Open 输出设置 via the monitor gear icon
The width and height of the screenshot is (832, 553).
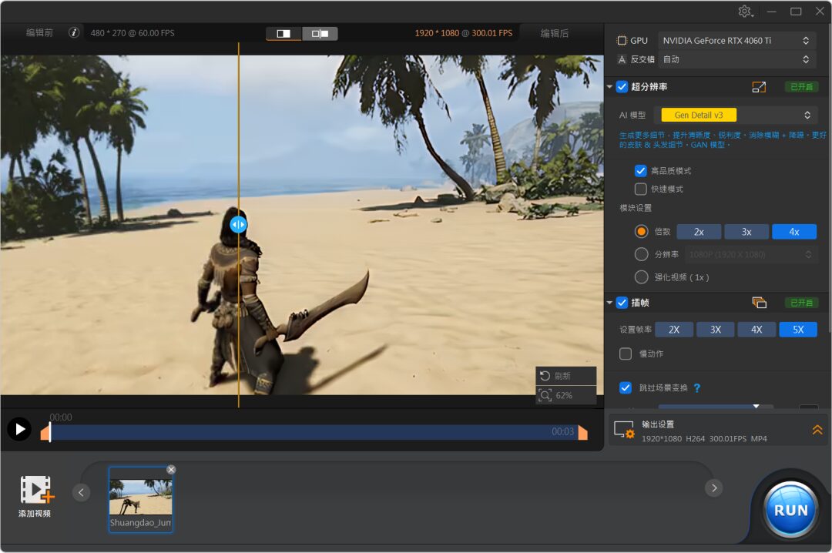coord(624,430)
